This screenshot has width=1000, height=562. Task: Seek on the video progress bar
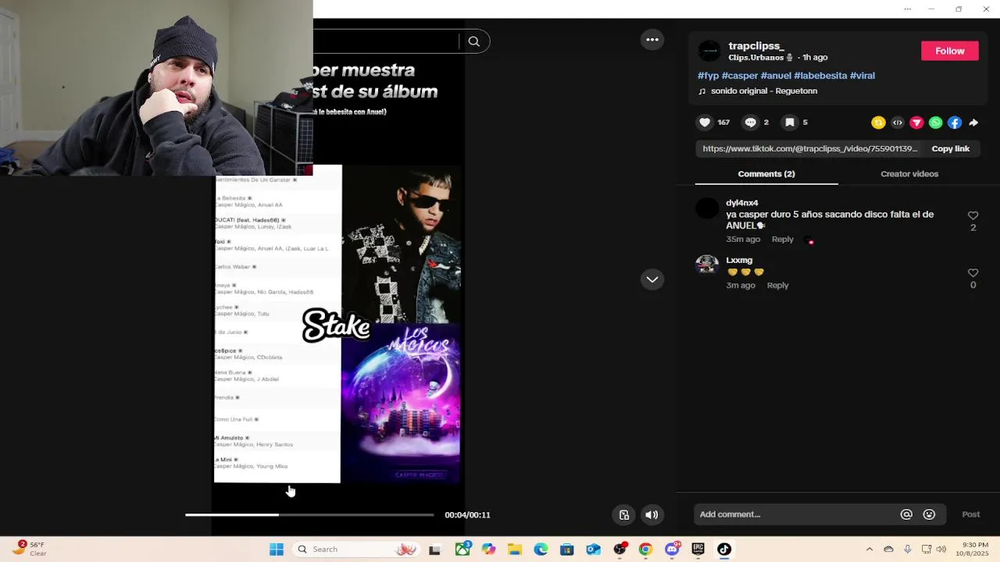(x=309, y=514)
